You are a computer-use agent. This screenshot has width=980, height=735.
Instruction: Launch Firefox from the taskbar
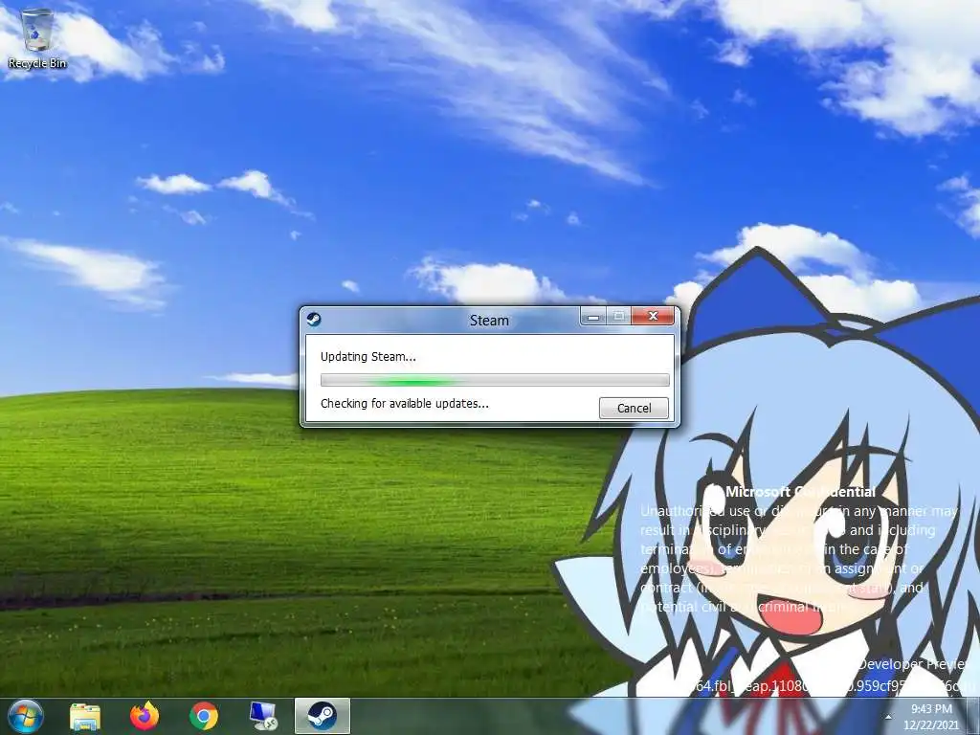click(145, 716)
